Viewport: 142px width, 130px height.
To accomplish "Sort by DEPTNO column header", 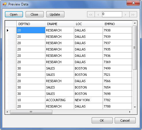I will (x=31, y=24).
